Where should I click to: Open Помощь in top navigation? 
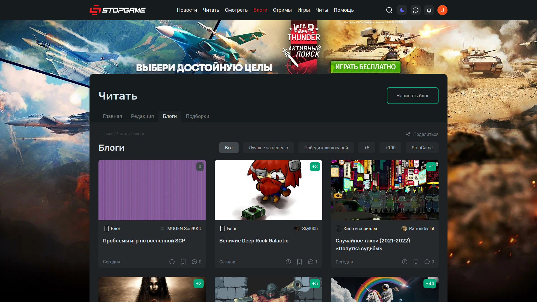pos(344,10)
